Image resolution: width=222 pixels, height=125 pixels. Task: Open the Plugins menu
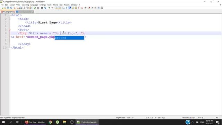(x=67, y=5)
